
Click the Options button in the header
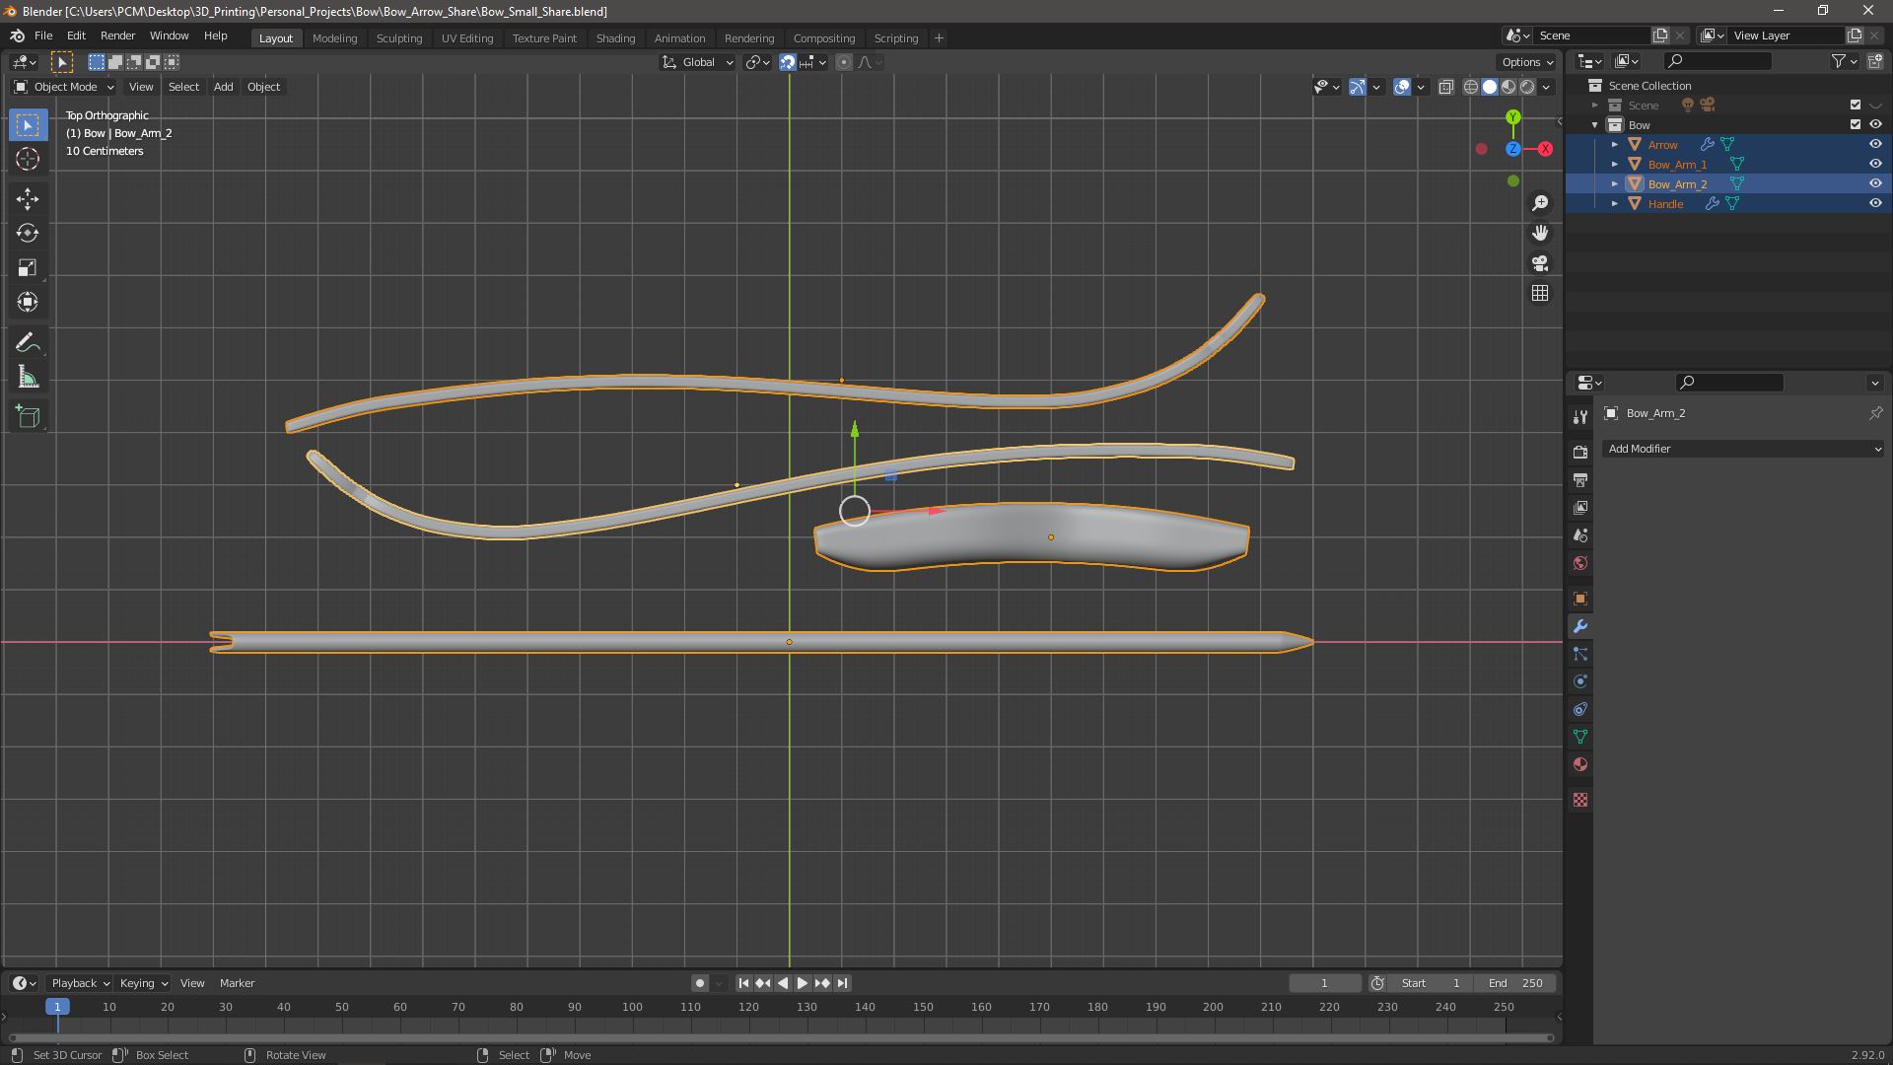click(x=1527, y=61)
